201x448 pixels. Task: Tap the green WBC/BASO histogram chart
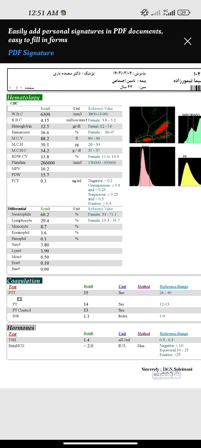[x=190, y=129]
